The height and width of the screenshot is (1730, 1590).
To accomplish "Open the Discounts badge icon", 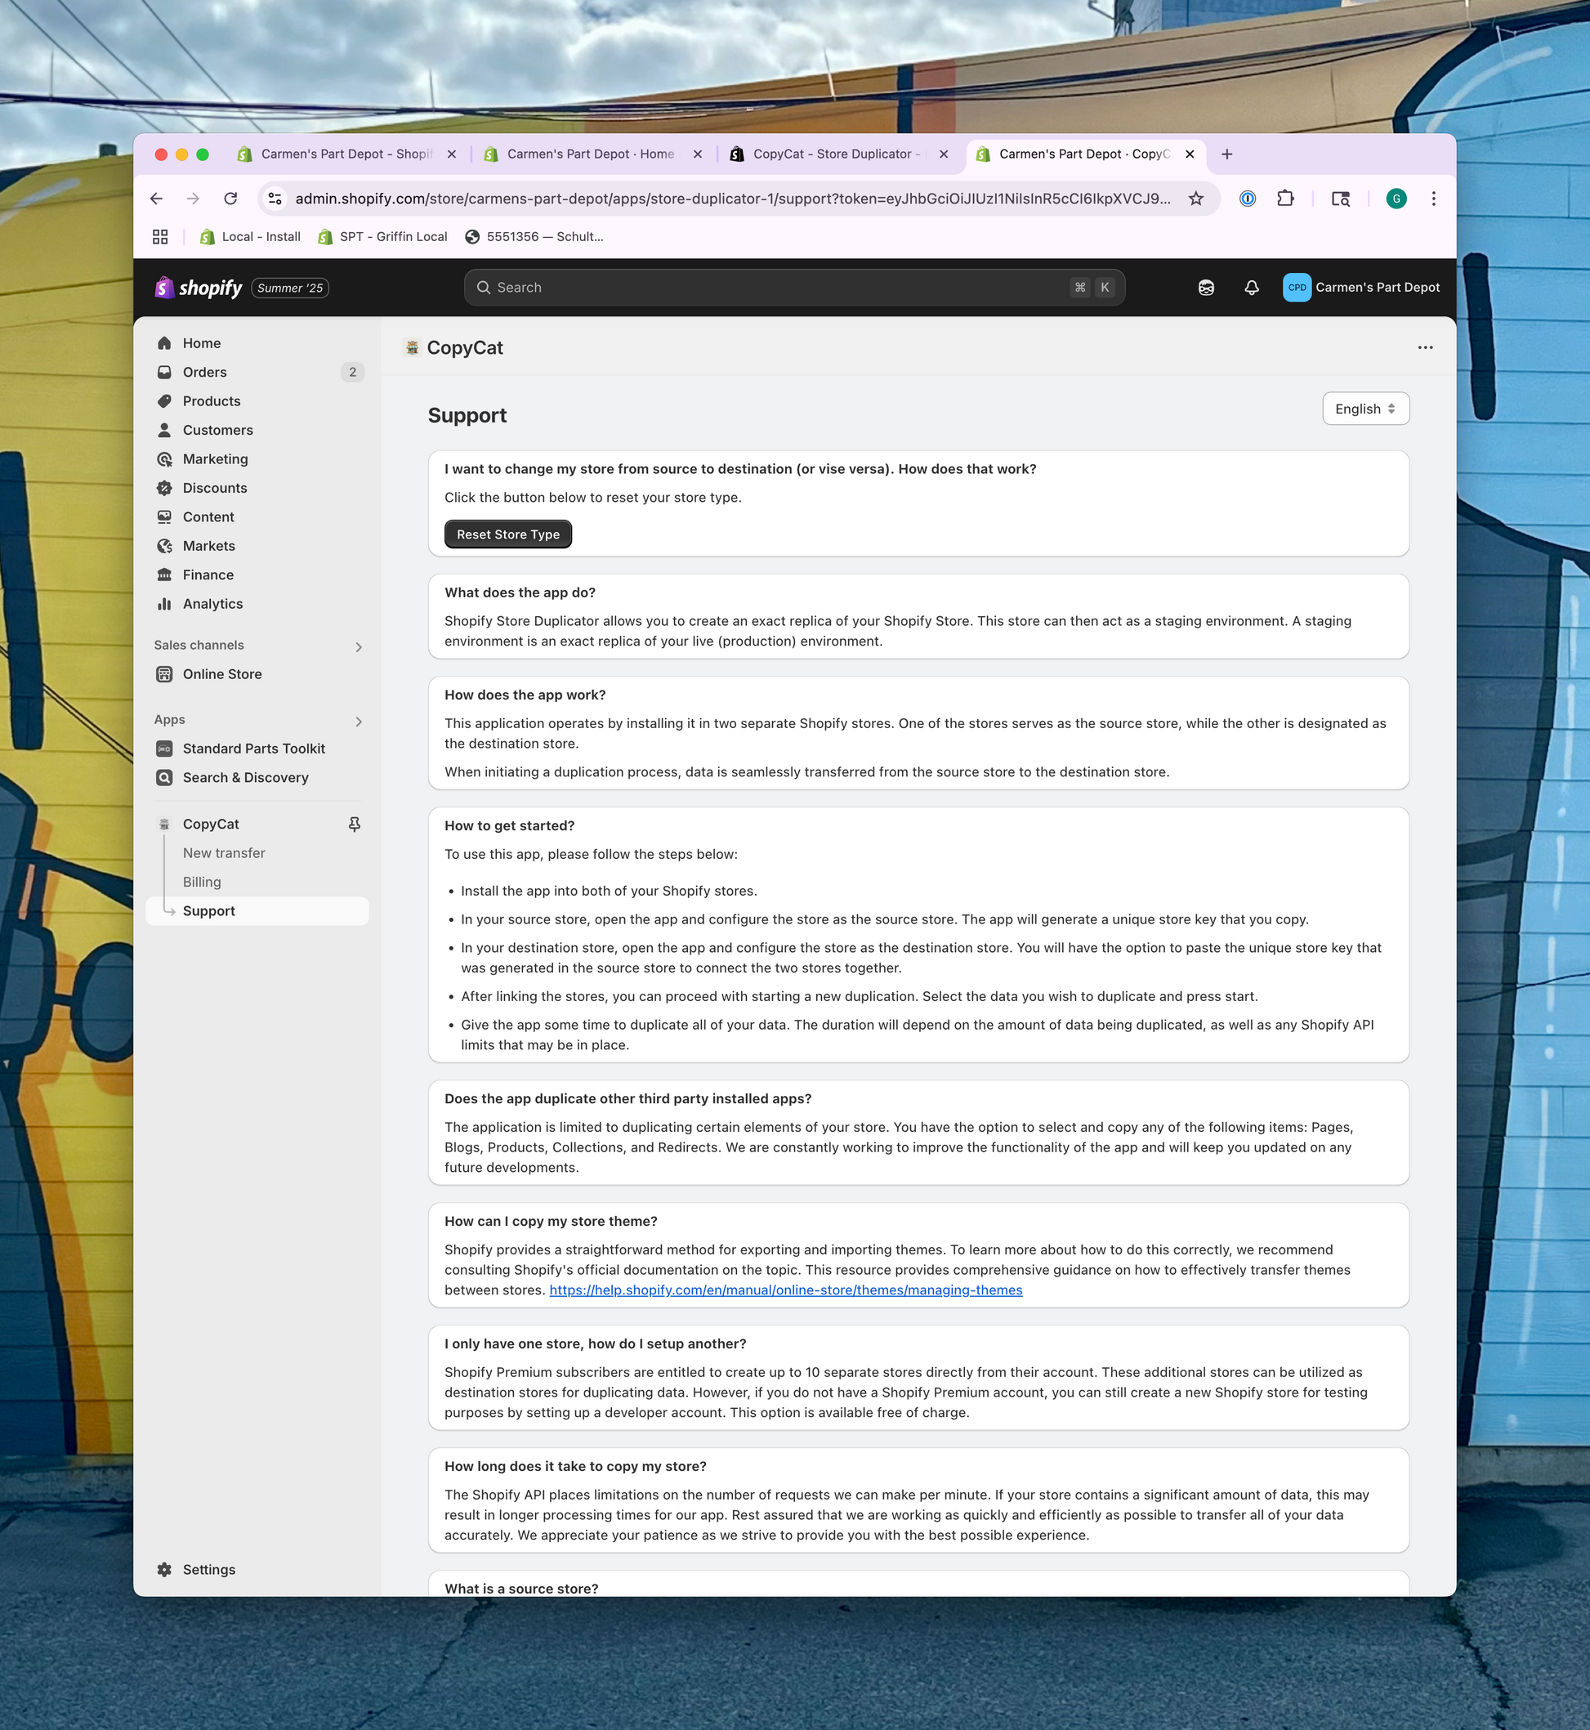I will click(x=164, y=488).
